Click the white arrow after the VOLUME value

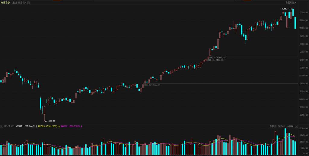37,126
